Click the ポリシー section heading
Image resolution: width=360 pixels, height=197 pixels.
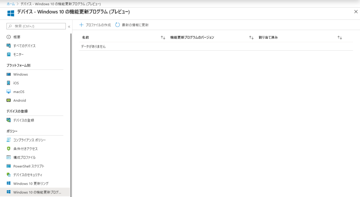click(x=12, y=131)
